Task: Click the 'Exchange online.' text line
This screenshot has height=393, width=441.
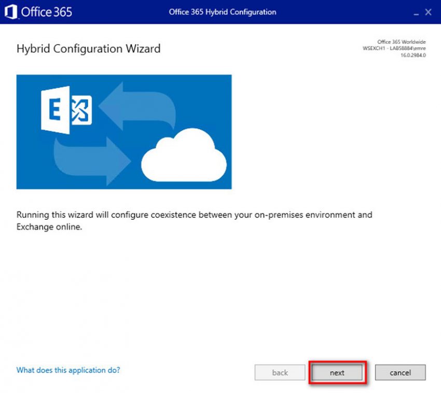Action: [49, 227]
